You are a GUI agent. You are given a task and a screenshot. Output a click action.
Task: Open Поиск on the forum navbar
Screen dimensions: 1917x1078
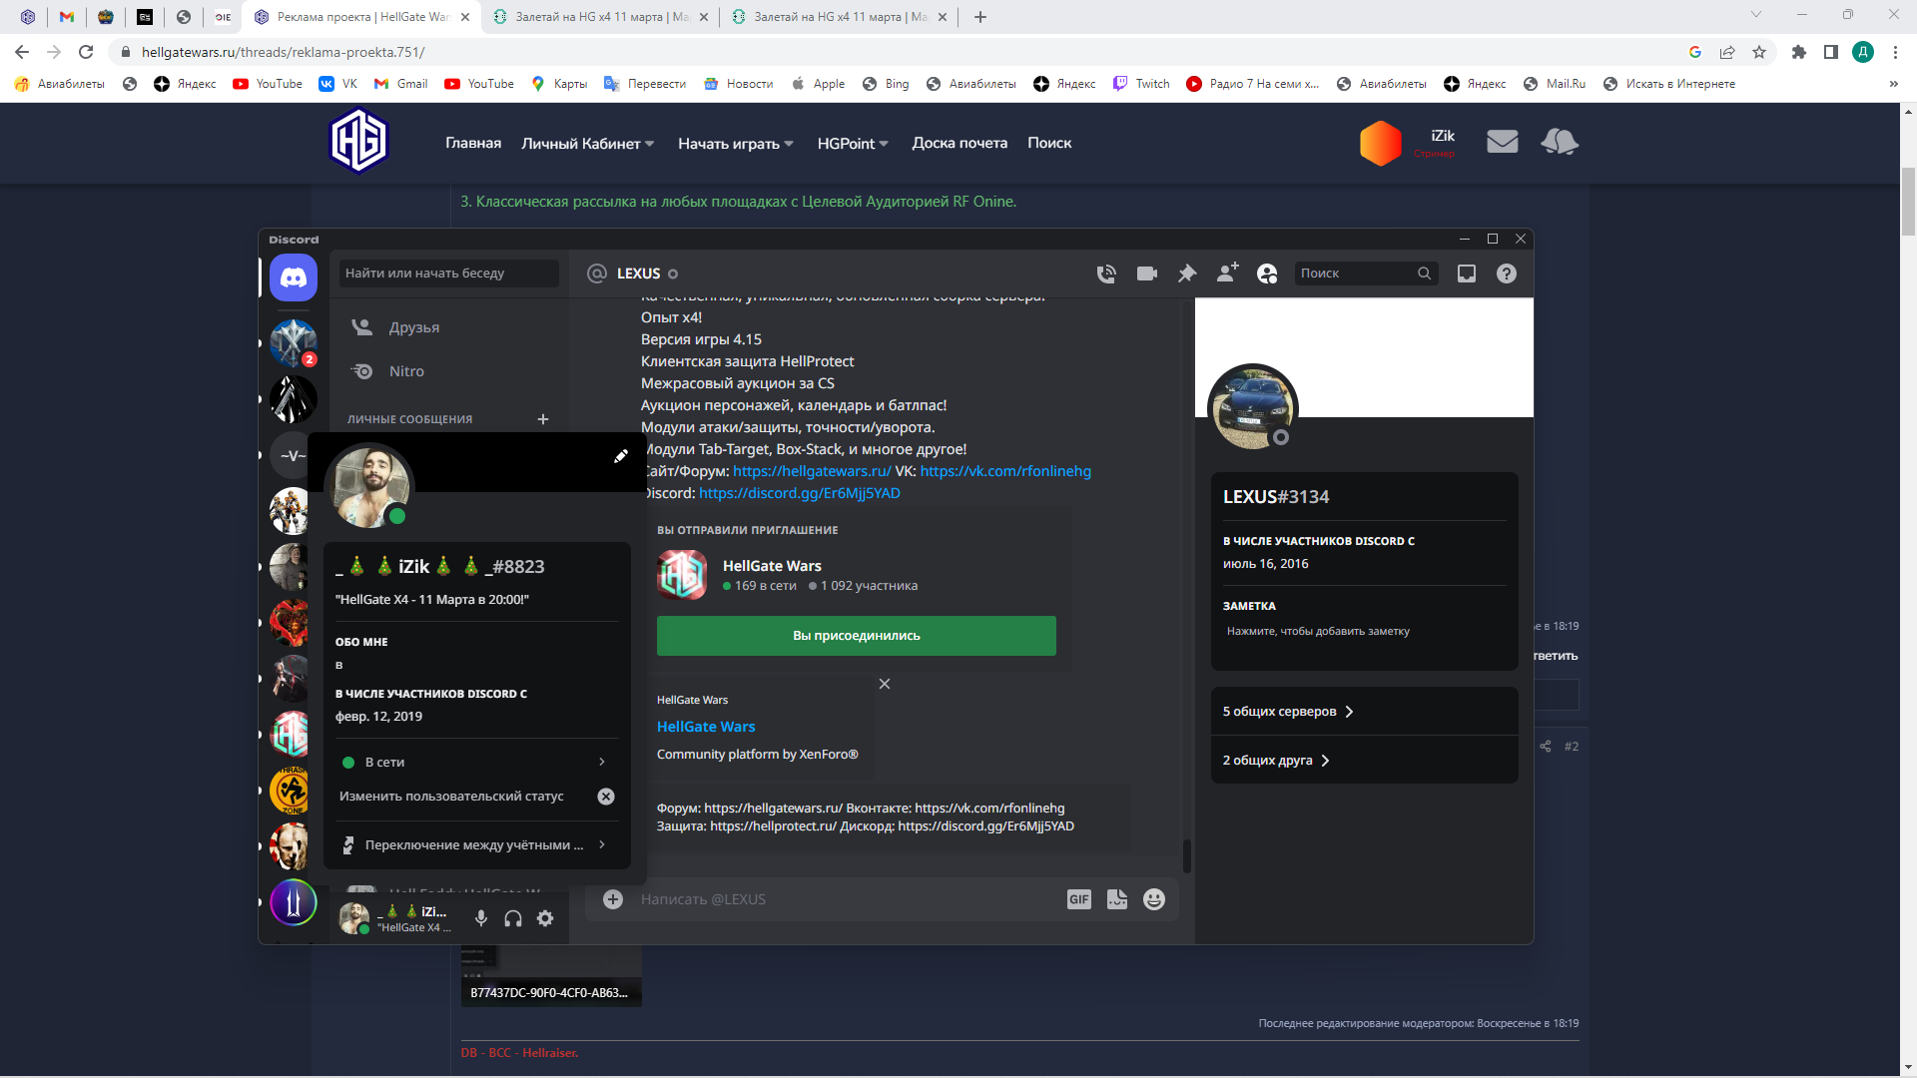point(1049,144)
